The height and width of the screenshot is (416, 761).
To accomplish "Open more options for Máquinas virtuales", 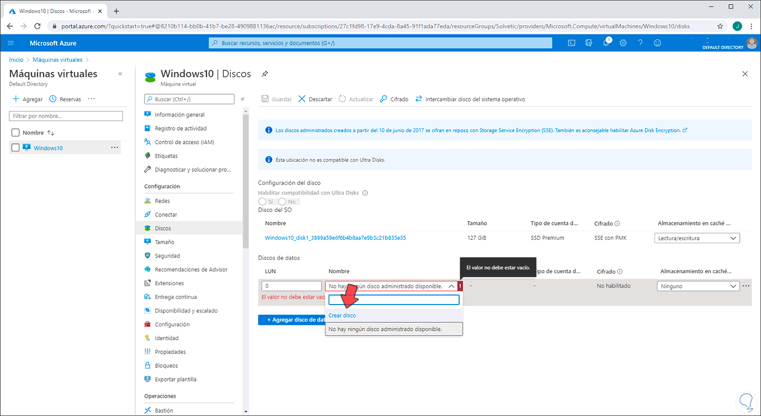I will tap(91, 99).
